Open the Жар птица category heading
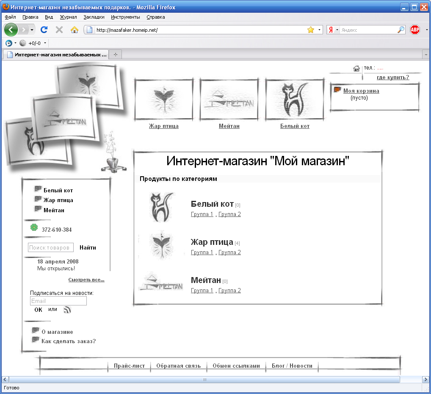 (212, 242)
